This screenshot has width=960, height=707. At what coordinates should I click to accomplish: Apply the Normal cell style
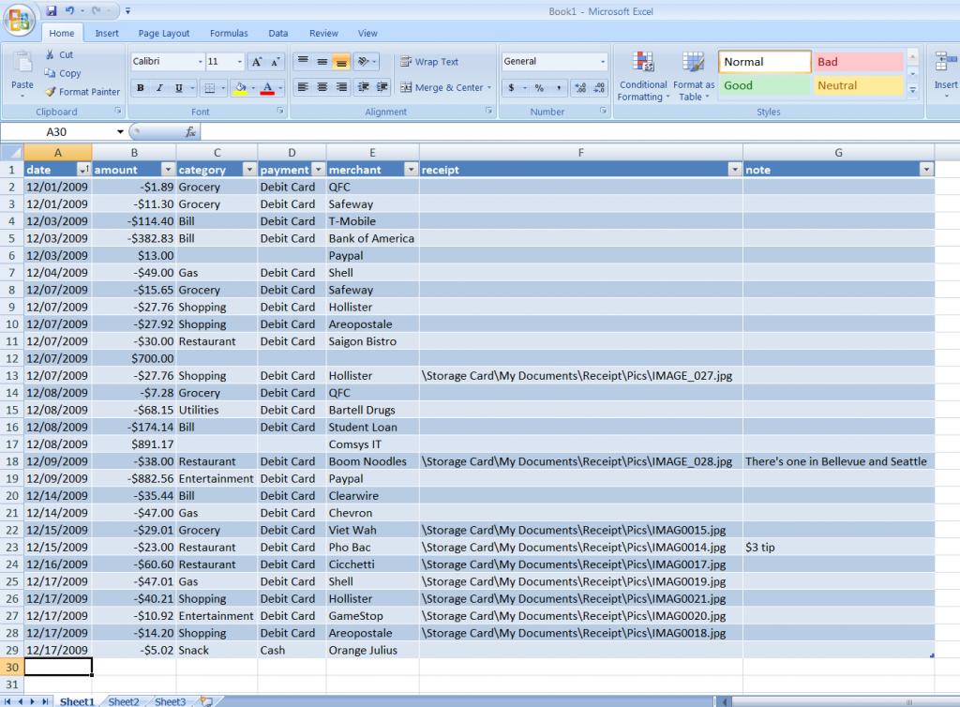tap(765, 62)
